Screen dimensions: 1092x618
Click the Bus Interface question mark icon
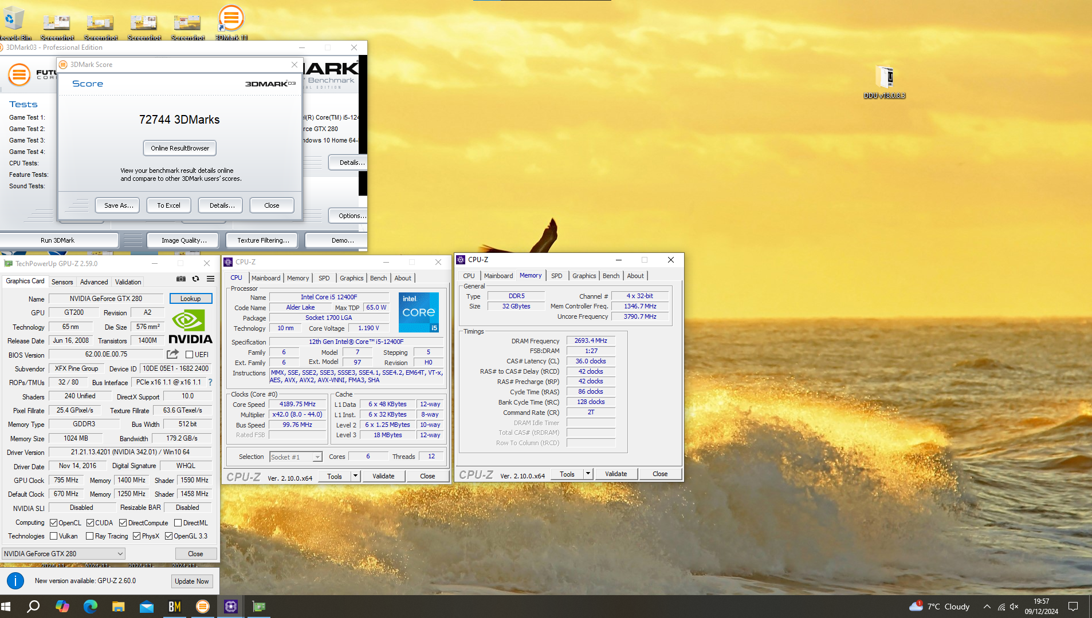(x=210, y=382)
